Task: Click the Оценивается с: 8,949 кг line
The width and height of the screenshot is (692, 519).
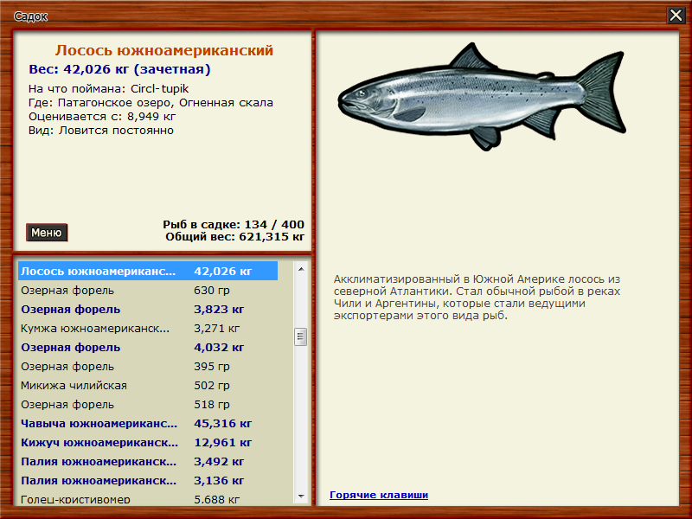Action: [x=102, y=117]
